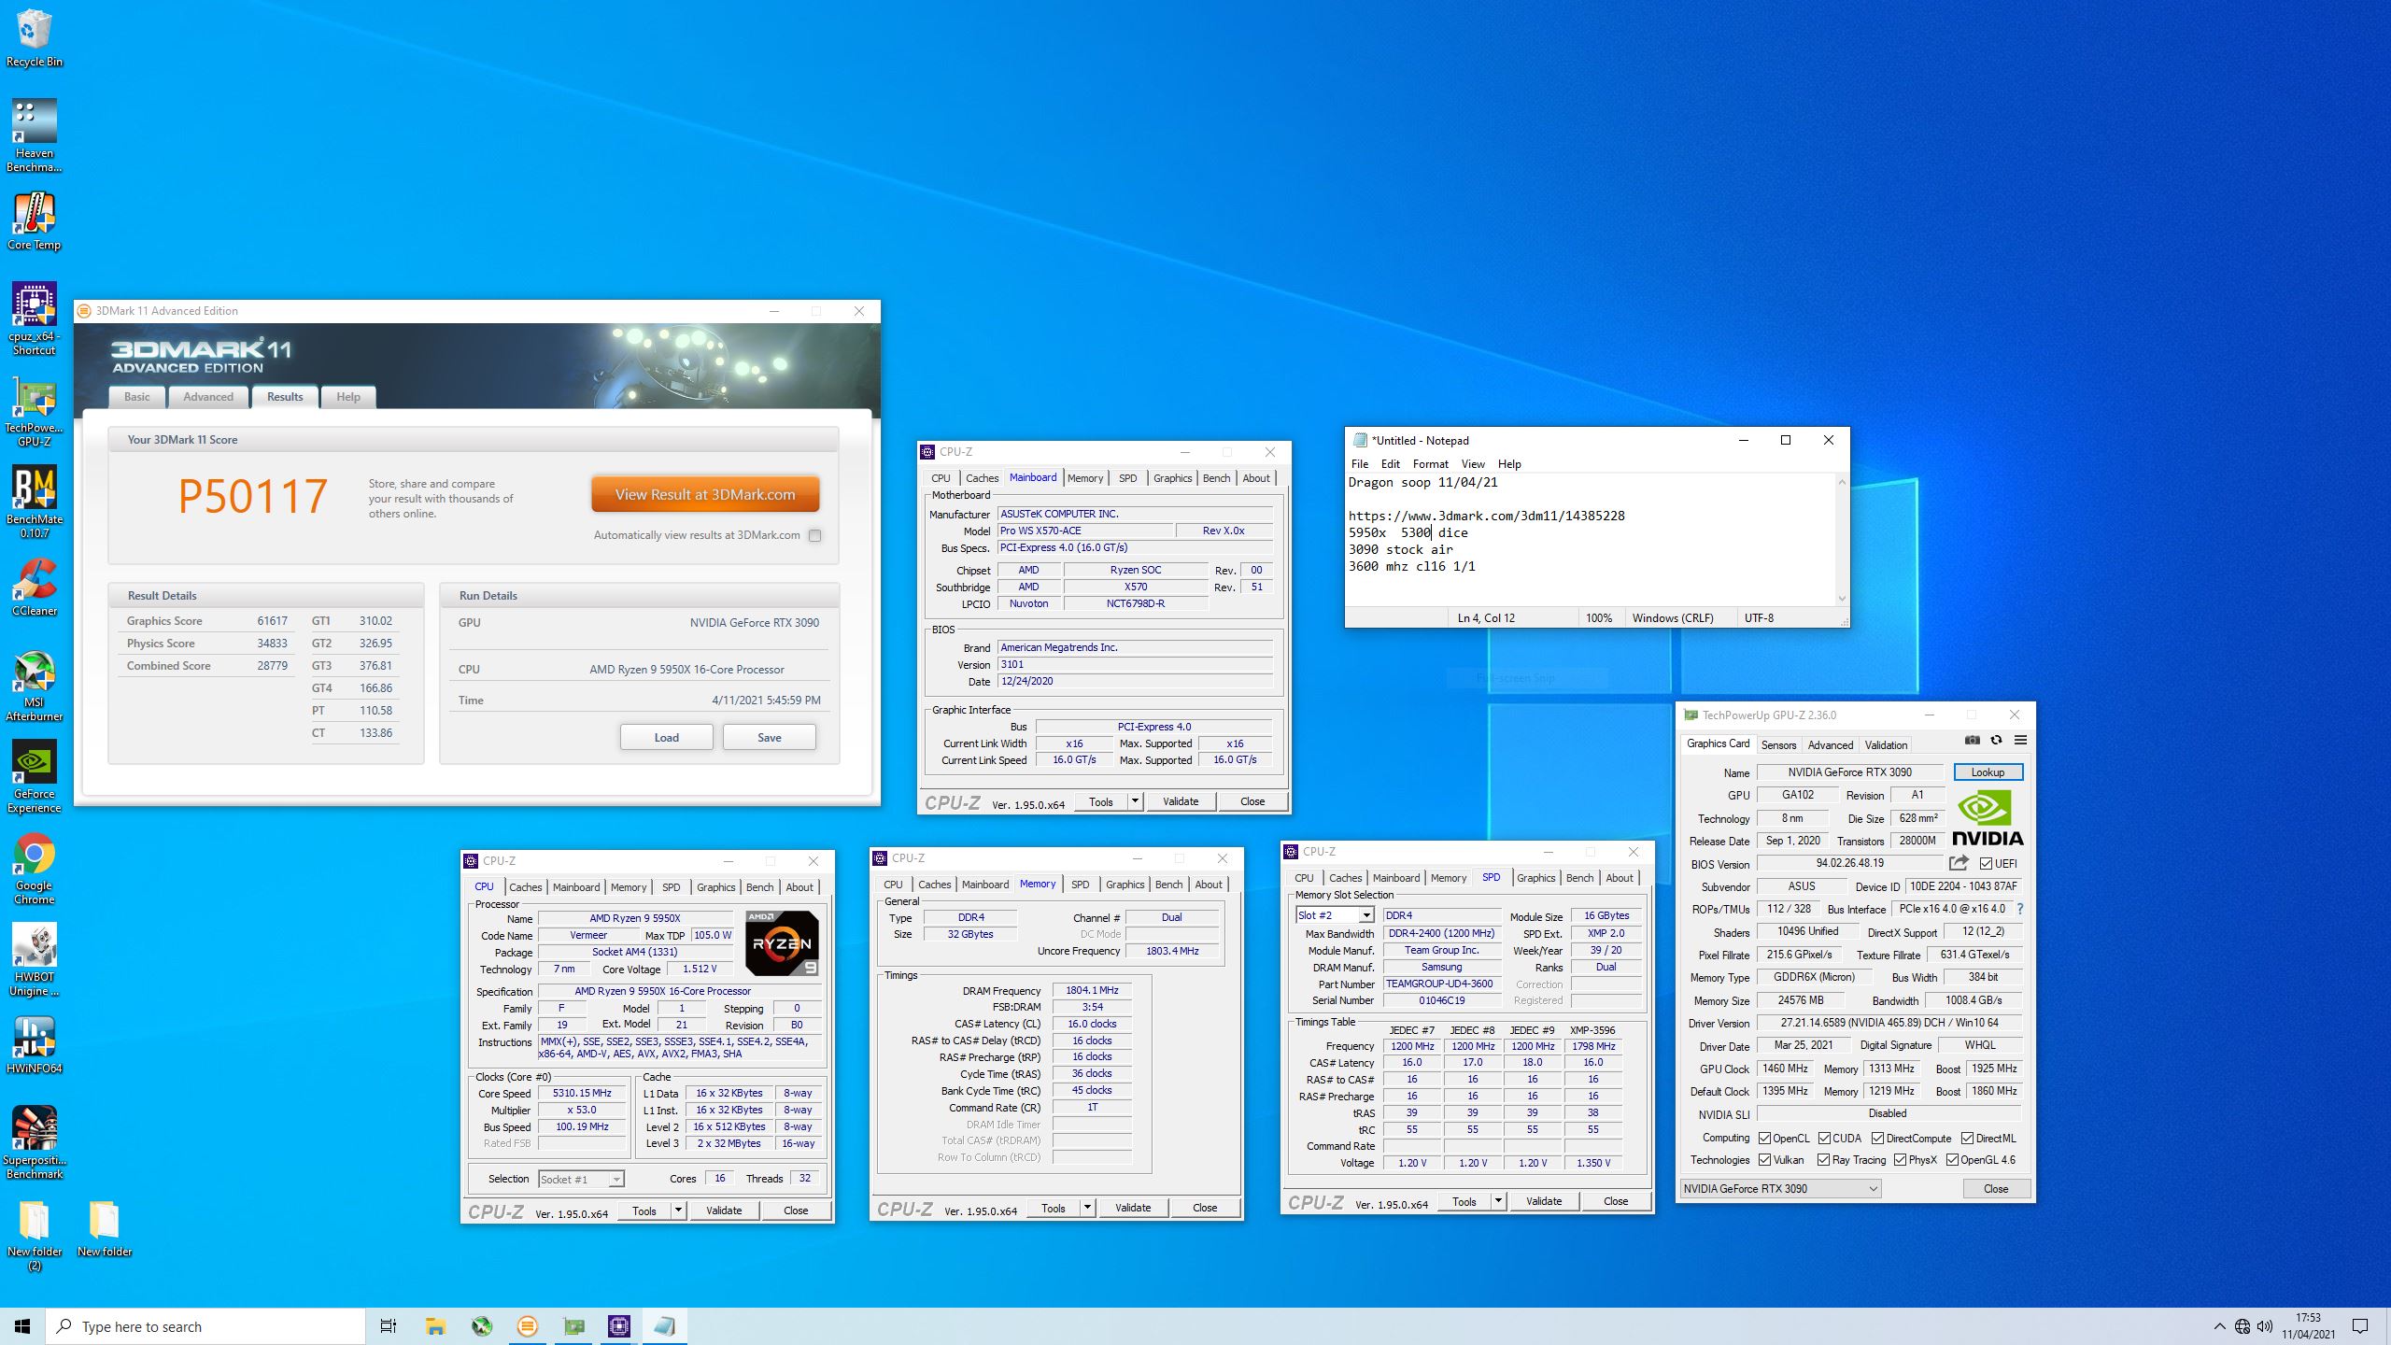The height and width of the screenshot is (1345, 2391).
Task: Select the cpuz_x64 Shortcut desktop icon
Action: pyautogui.click(x=35, y=319)
